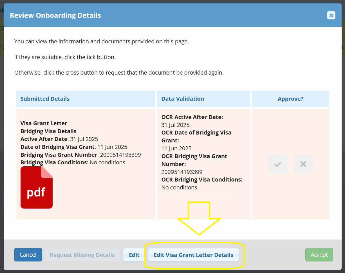Image resolution: width=345 pixels, height=273 pixels.
Task: Click the Date of Bridging Visa Grant line
Action: (74, 147)
